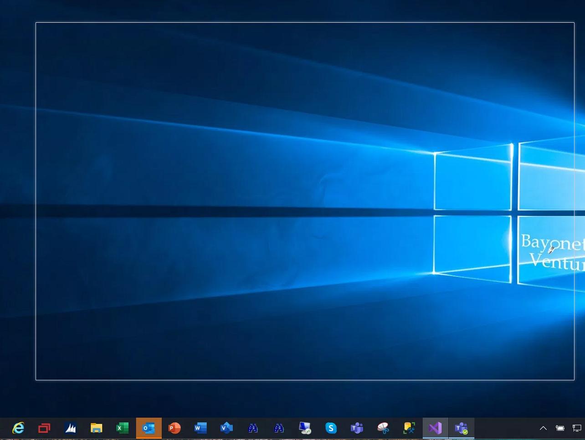Launch the Snipping Tool scissors icon
Viewport: 585px width, 440px height.
(x=383, y=428)
